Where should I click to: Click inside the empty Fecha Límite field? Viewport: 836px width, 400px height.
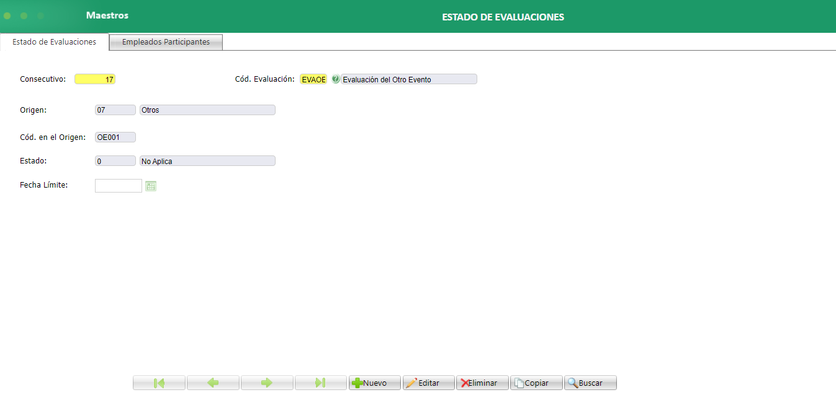click(x=118, y=185)
